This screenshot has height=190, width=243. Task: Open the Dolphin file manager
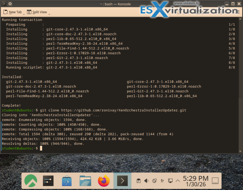[85, 181]
